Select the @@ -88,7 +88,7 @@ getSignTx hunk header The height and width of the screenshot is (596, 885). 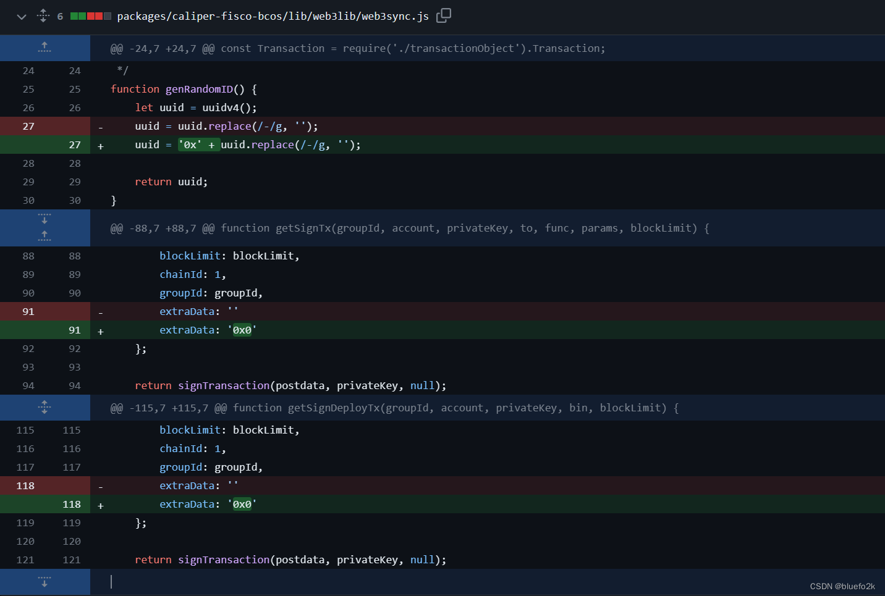pyautogui.click(x=410, y=228)
